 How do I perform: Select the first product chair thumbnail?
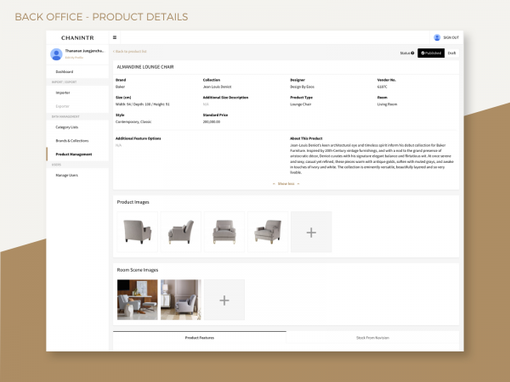(x=137, y=232)
